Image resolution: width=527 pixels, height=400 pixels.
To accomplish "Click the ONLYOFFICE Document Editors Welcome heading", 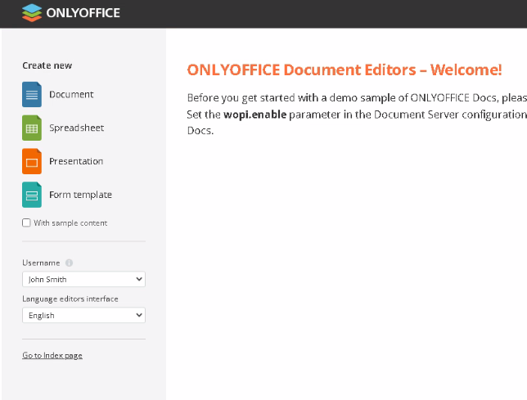I will pyautogui.click(x=345, y=70).
